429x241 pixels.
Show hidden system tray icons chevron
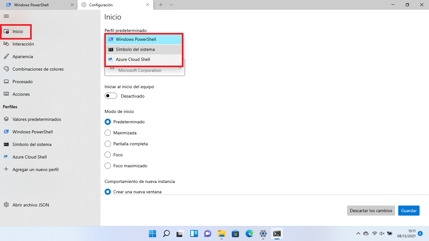click(x=358, y=233)
